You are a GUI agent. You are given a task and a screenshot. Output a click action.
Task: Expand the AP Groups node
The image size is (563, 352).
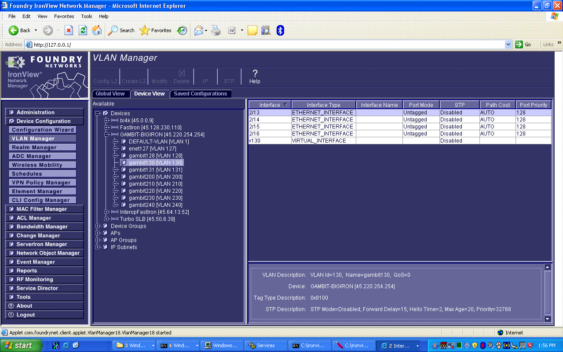98,240
